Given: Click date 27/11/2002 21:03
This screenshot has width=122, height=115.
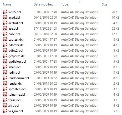Looking at the screenshot, I should [x=45, y=29].
